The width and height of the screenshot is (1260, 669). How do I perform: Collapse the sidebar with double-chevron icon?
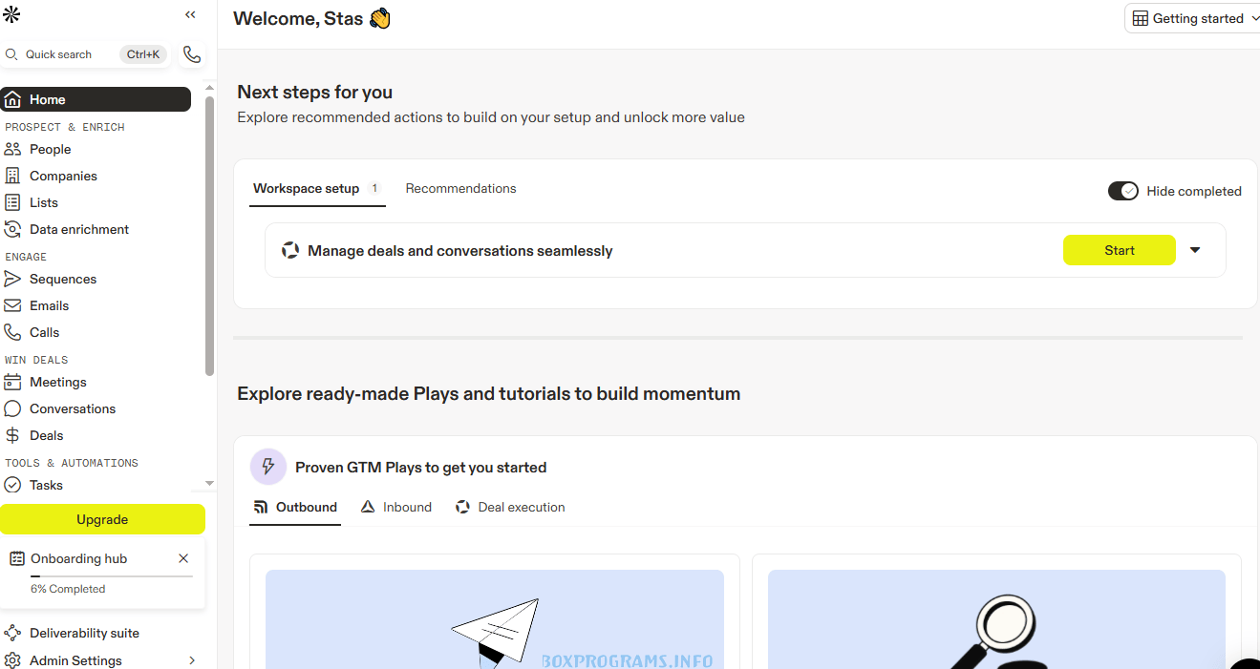(x=190, y=14)
